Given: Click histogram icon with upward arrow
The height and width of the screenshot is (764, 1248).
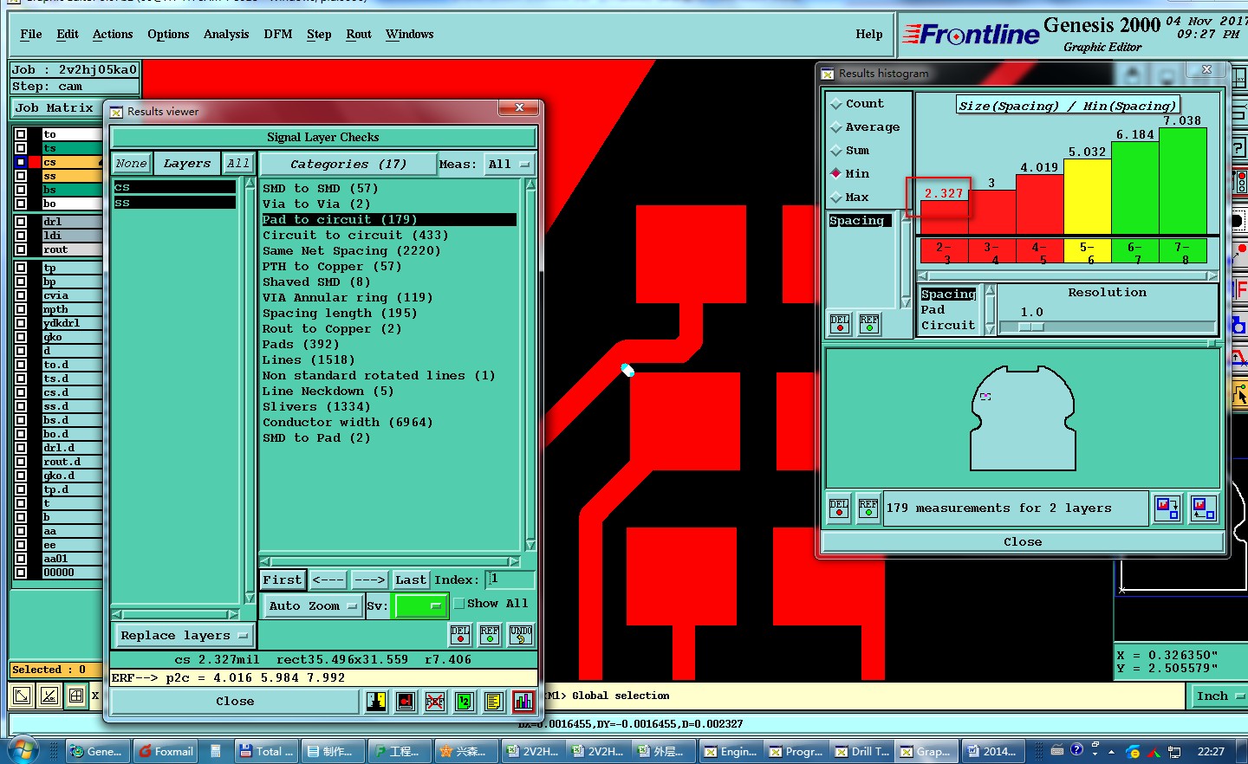Looking at the screenshot, I should click(1204, 508).
